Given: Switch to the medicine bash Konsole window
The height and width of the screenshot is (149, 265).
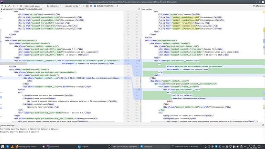Looking at the screenshot, I should point(186,147).
